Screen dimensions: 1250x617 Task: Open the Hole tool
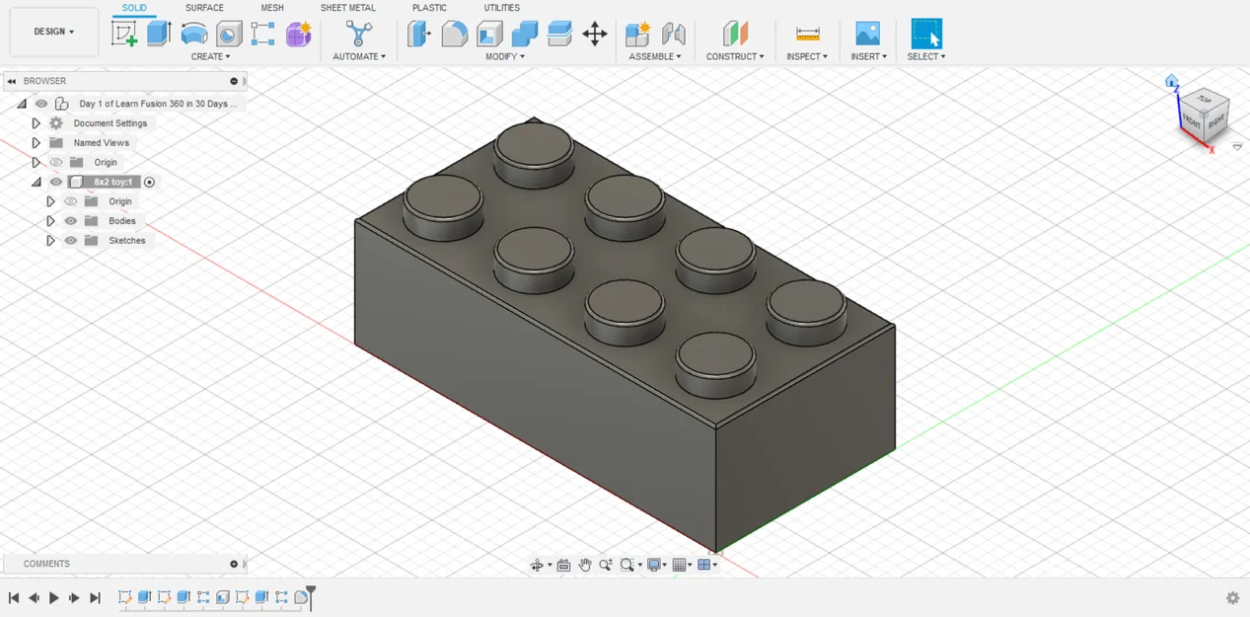coord(228,33)
